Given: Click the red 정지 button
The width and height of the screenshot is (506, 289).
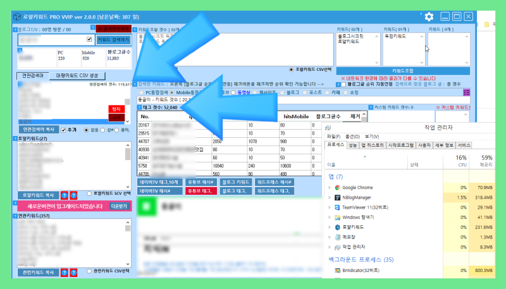Looking at the screenshot, I should pos(116,109).
